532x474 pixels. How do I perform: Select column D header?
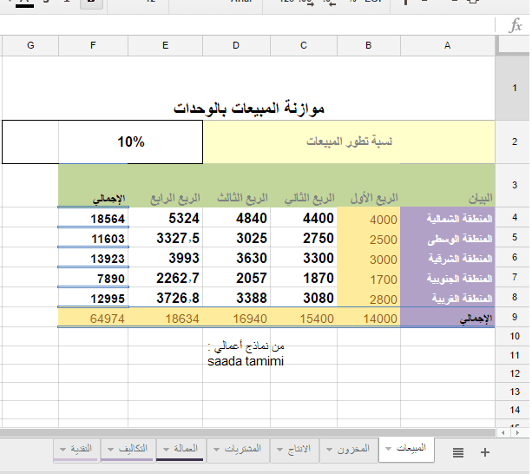tap(236, 45)
